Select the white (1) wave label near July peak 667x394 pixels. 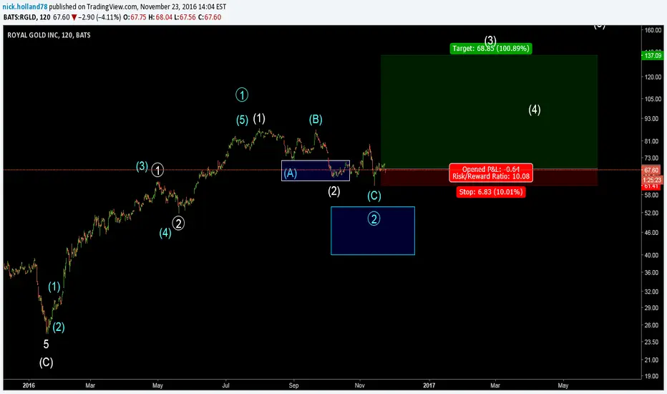(x=259, y=118)
